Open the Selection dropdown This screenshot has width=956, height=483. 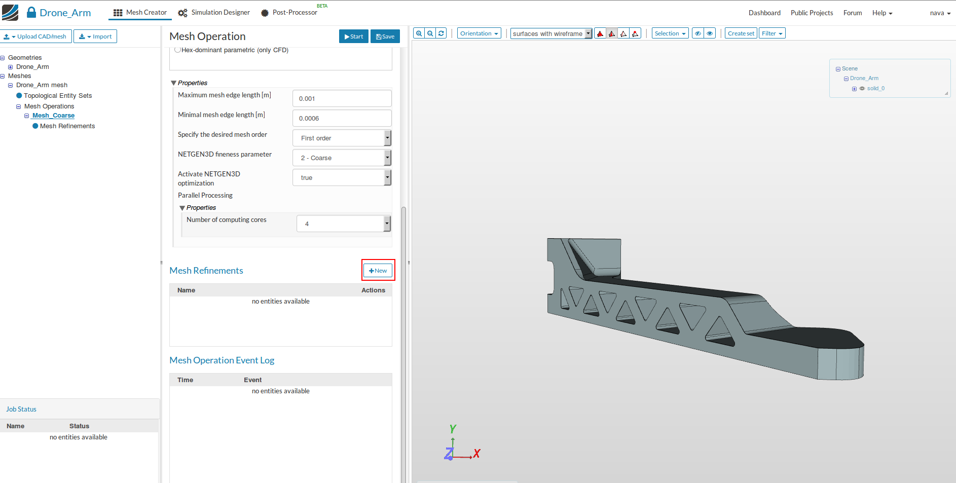point(670,33)
